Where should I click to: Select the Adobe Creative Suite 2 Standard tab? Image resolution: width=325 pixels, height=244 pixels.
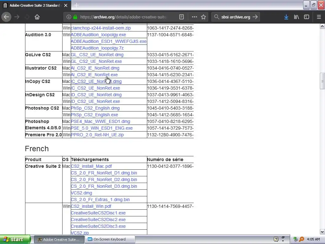tap(36, 5)
